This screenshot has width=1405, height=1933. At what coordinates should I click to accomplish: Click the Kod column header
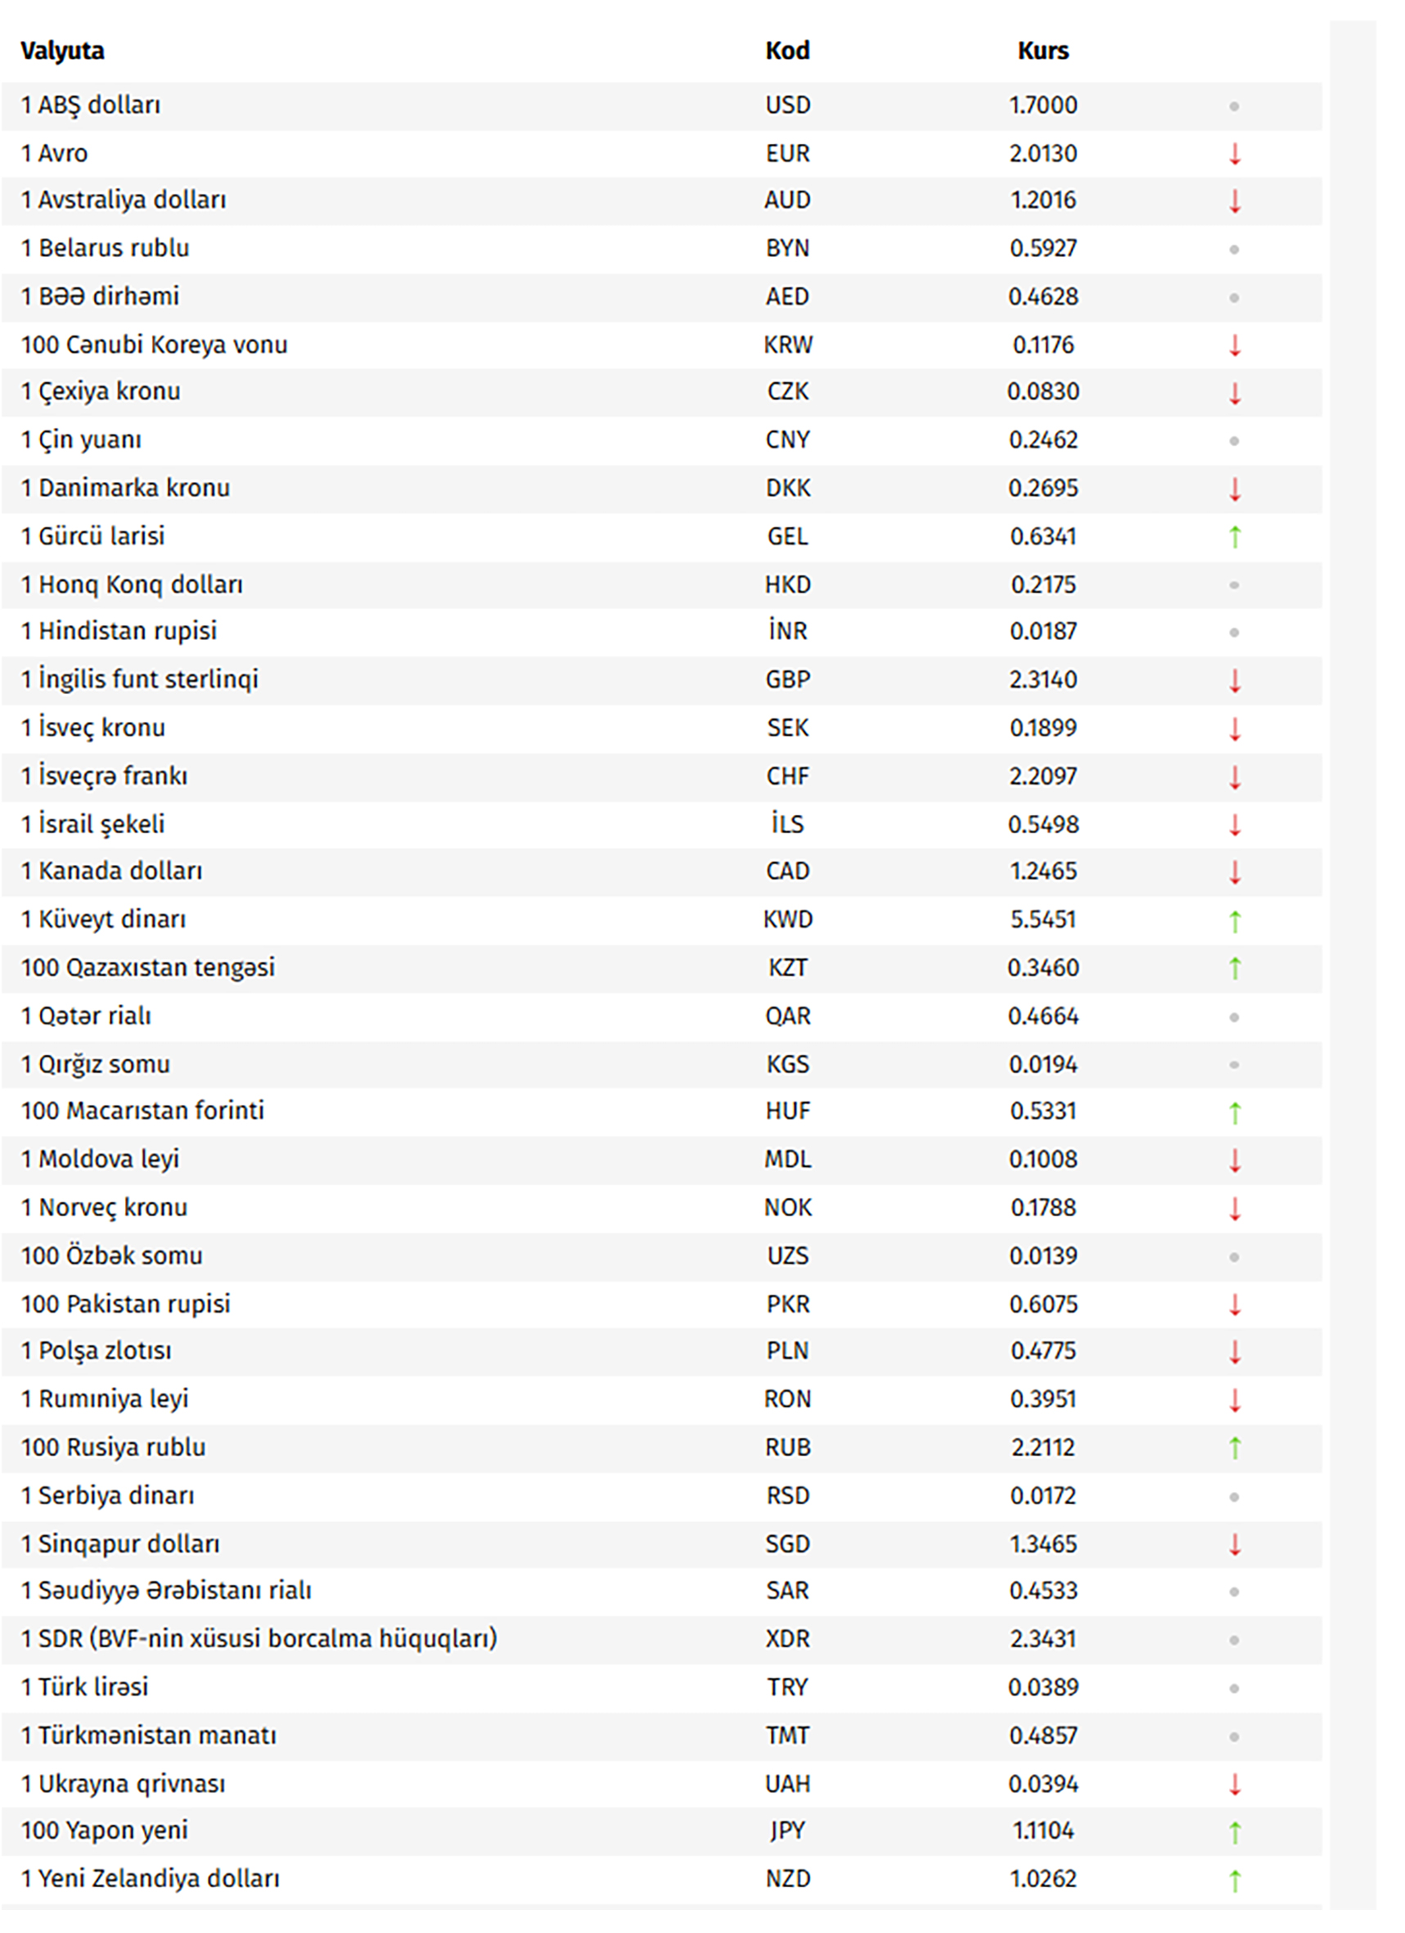point(786,51)
